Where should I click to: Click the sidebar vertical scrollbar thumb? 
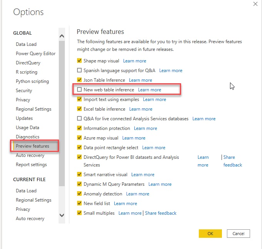pyautogui.click(x=62, y=114)
